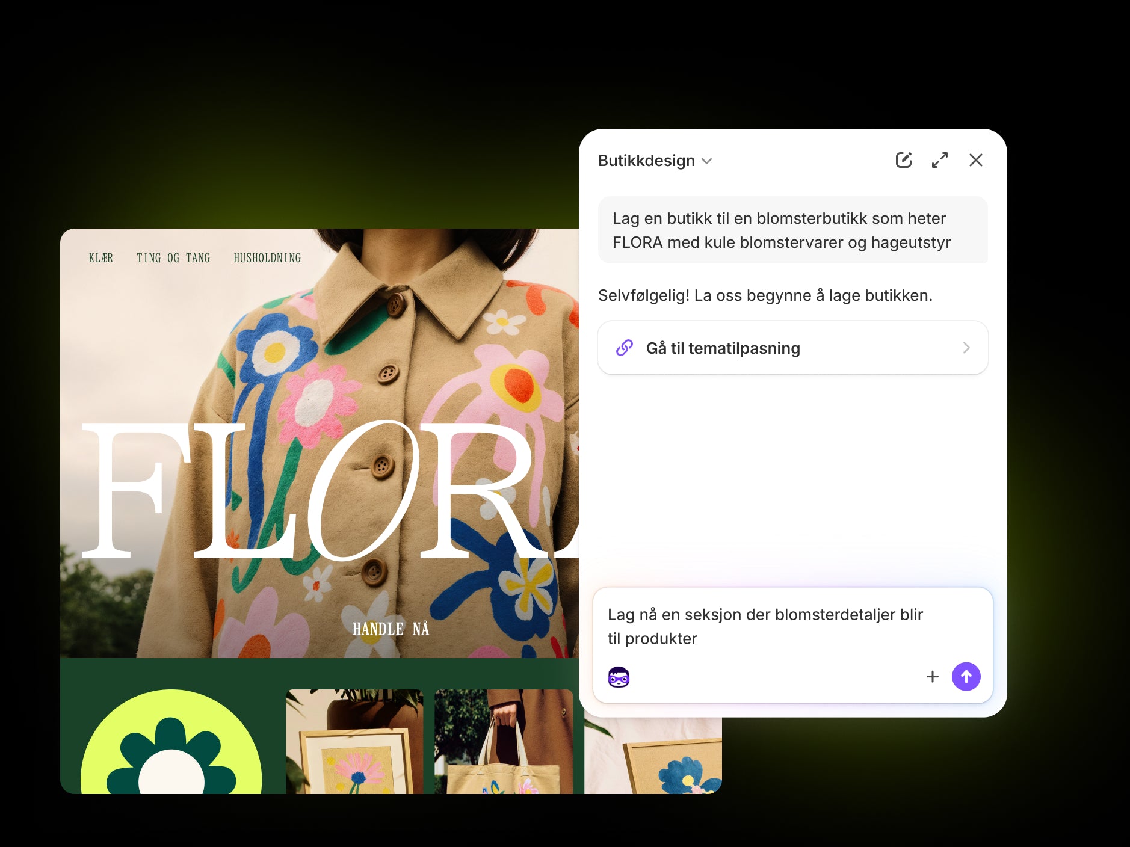
Task: Click the new chat compose icon
Action: point(904,160)
